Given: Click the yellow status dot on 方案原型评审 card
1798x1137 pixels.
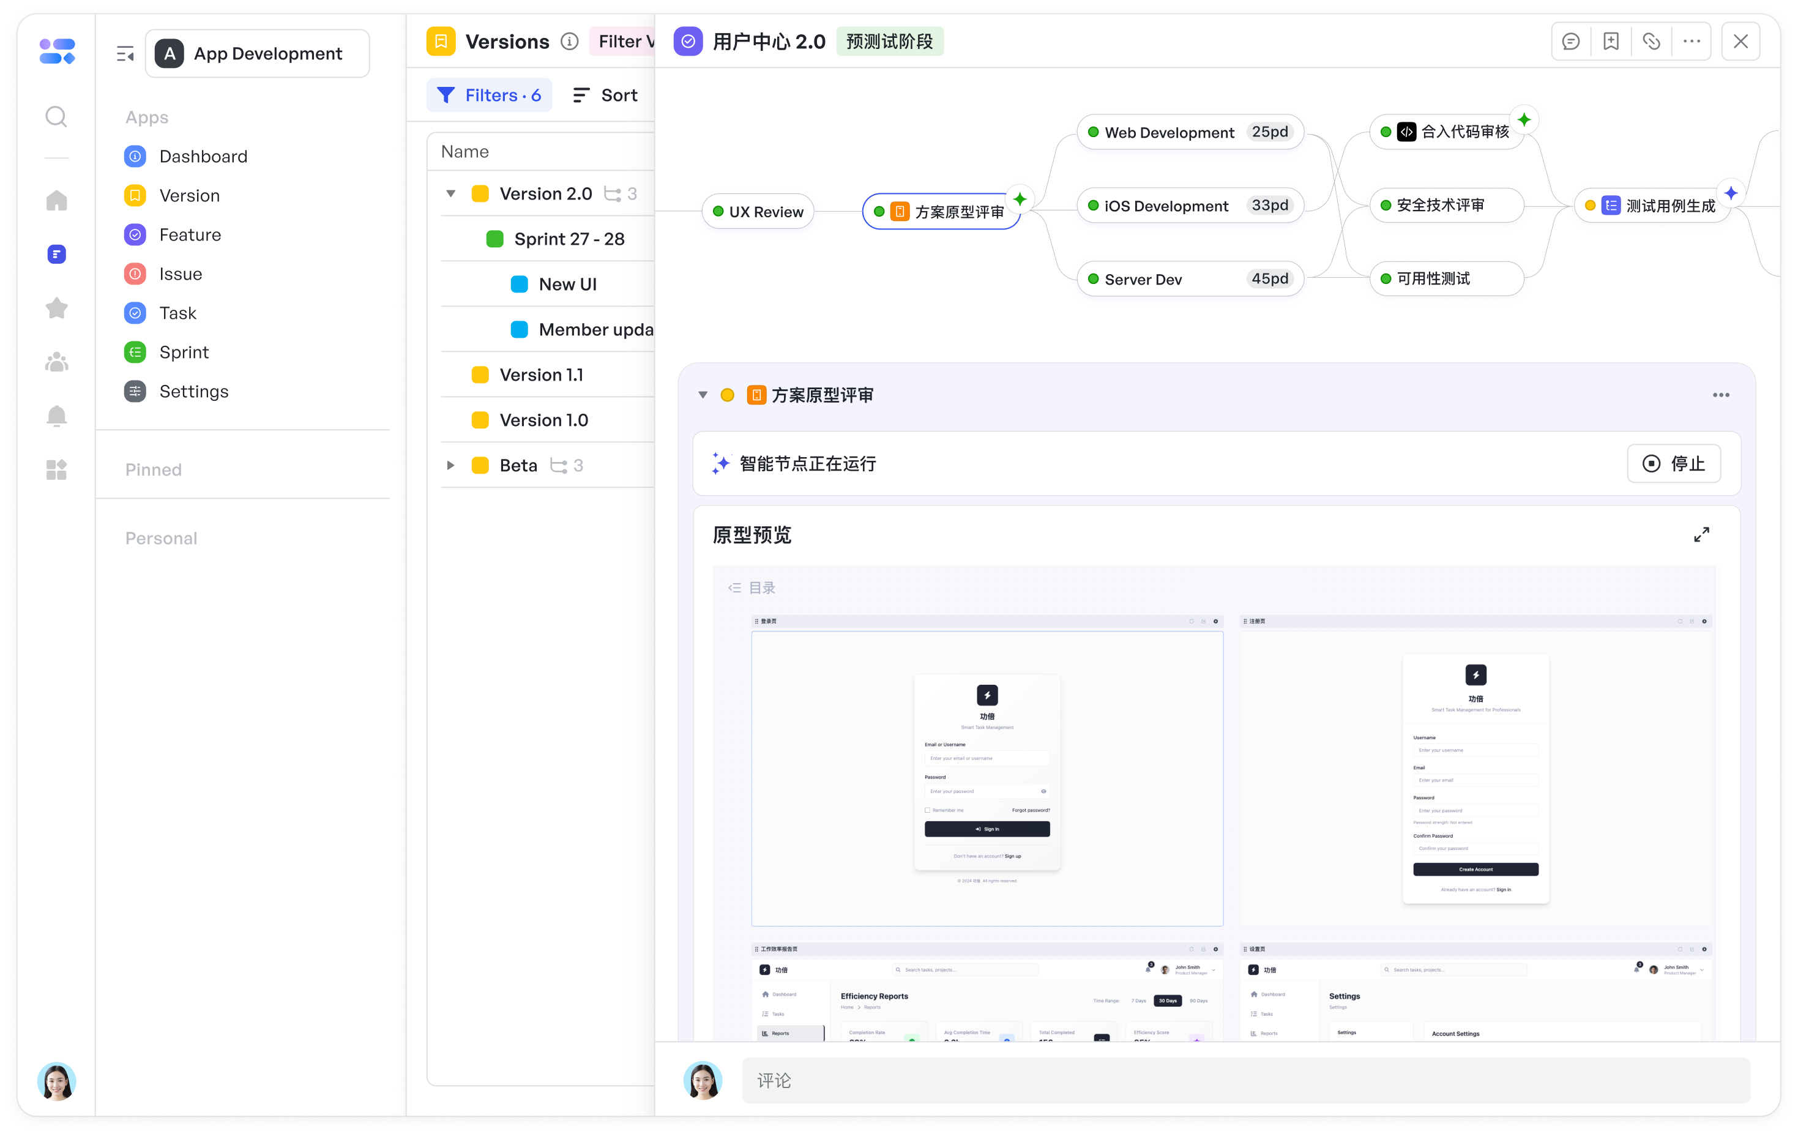Looking at the screenshot, I should [727, 395].
